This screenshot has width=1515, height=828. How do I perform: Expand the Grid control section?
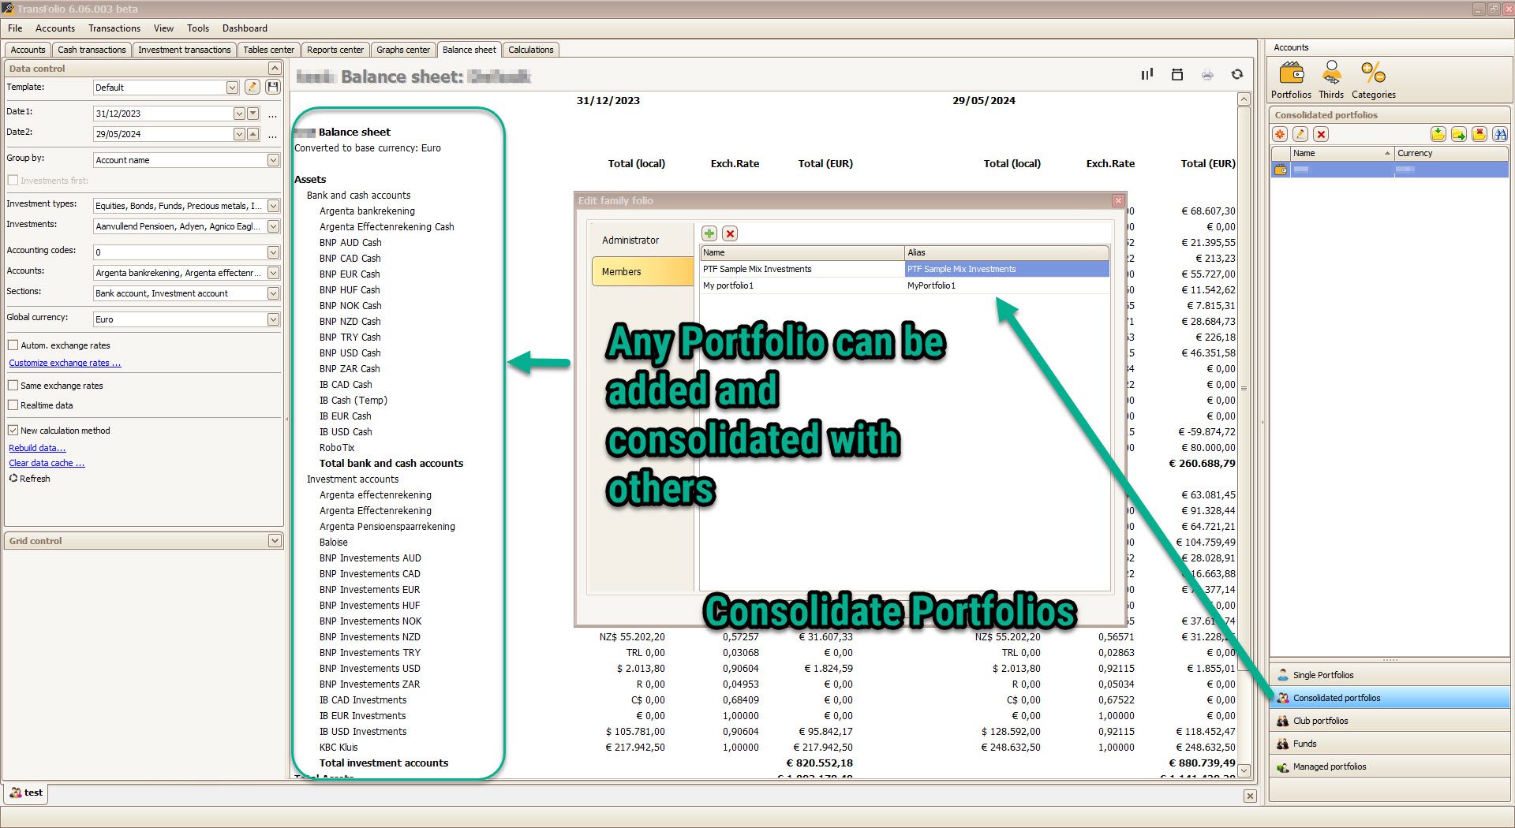click(x=275, y=541)
